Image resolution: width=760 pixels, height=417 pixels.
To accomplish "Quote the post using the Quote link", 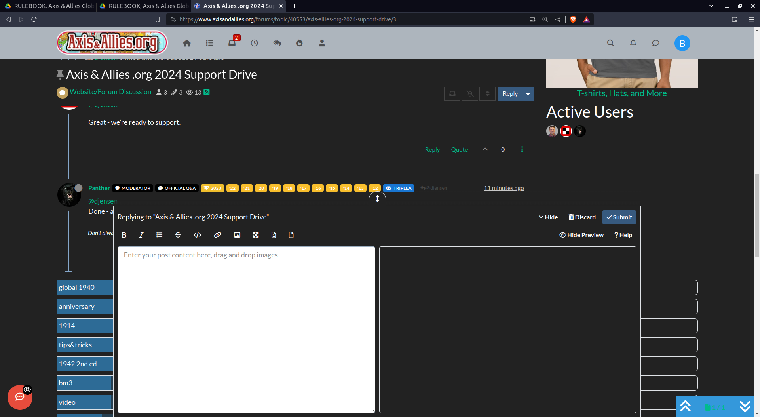I will (460, 150).
